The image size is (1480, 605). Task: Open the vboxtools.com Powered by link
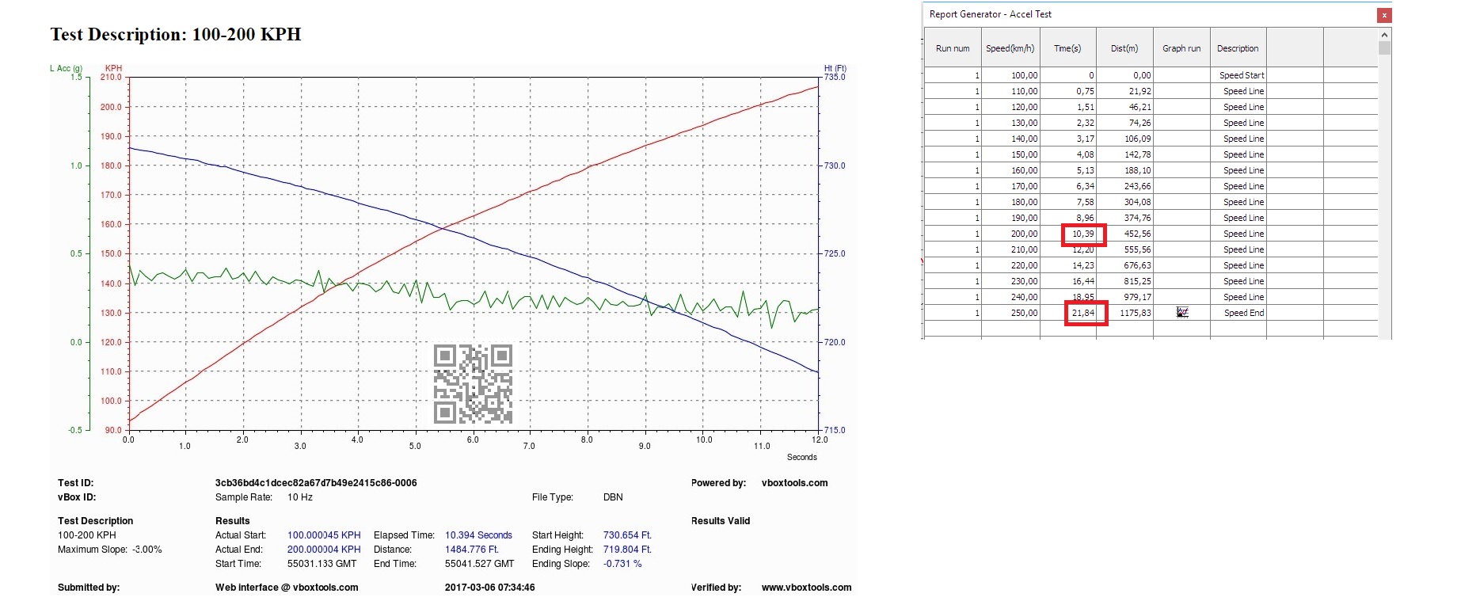point(794,483)
